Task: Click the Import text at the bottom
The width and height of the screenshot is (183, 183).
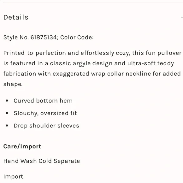Action: (x=13, y=177)
